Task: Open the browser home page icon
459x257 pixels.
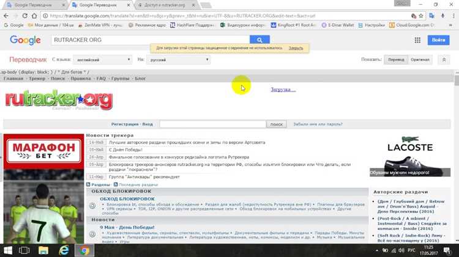Action: click(34, 16)
